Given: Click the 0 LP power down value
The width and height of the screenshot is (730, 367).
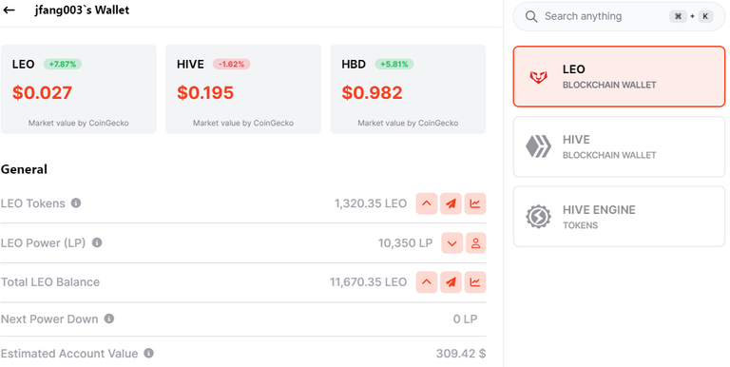Looking at the screenshot, I should 465,319.
